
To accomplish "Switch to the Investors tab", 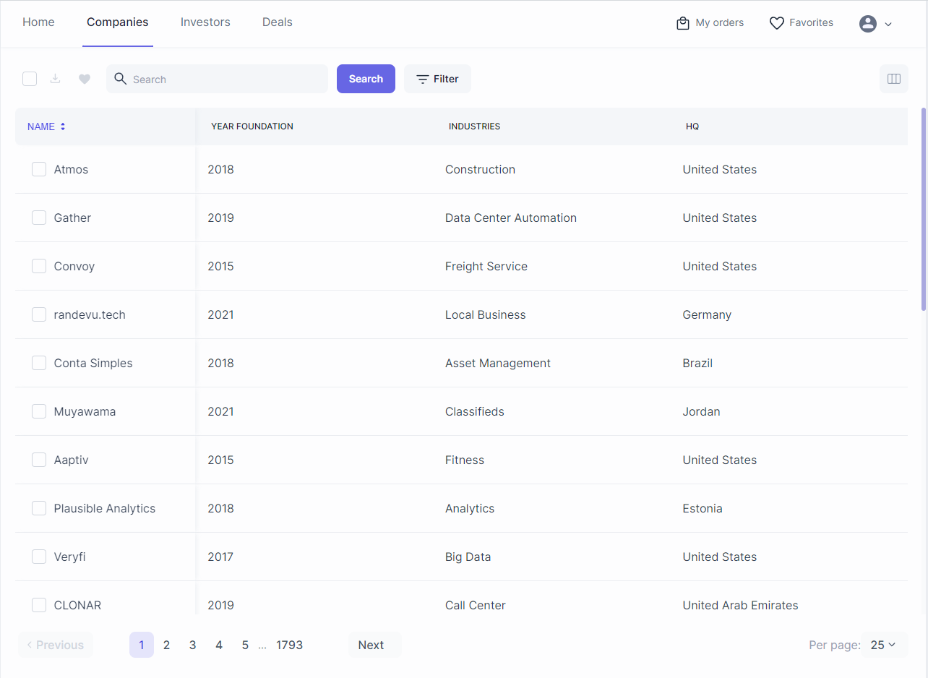I will (205, 22).
